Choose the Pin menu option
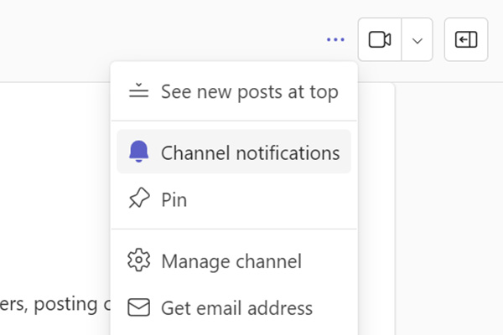This screenshot has width=503, height=335. 174,199
